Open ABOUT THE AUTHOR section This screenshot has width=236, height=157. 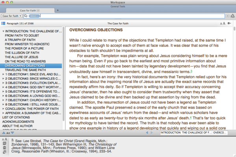pos(17,126)
